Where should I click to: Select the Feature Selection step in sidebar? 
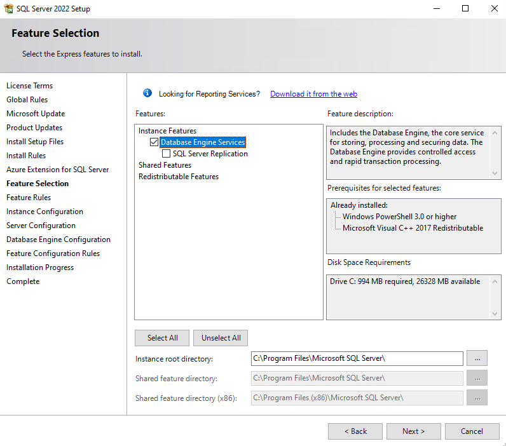pyautogui.click(x=38, y=184)
